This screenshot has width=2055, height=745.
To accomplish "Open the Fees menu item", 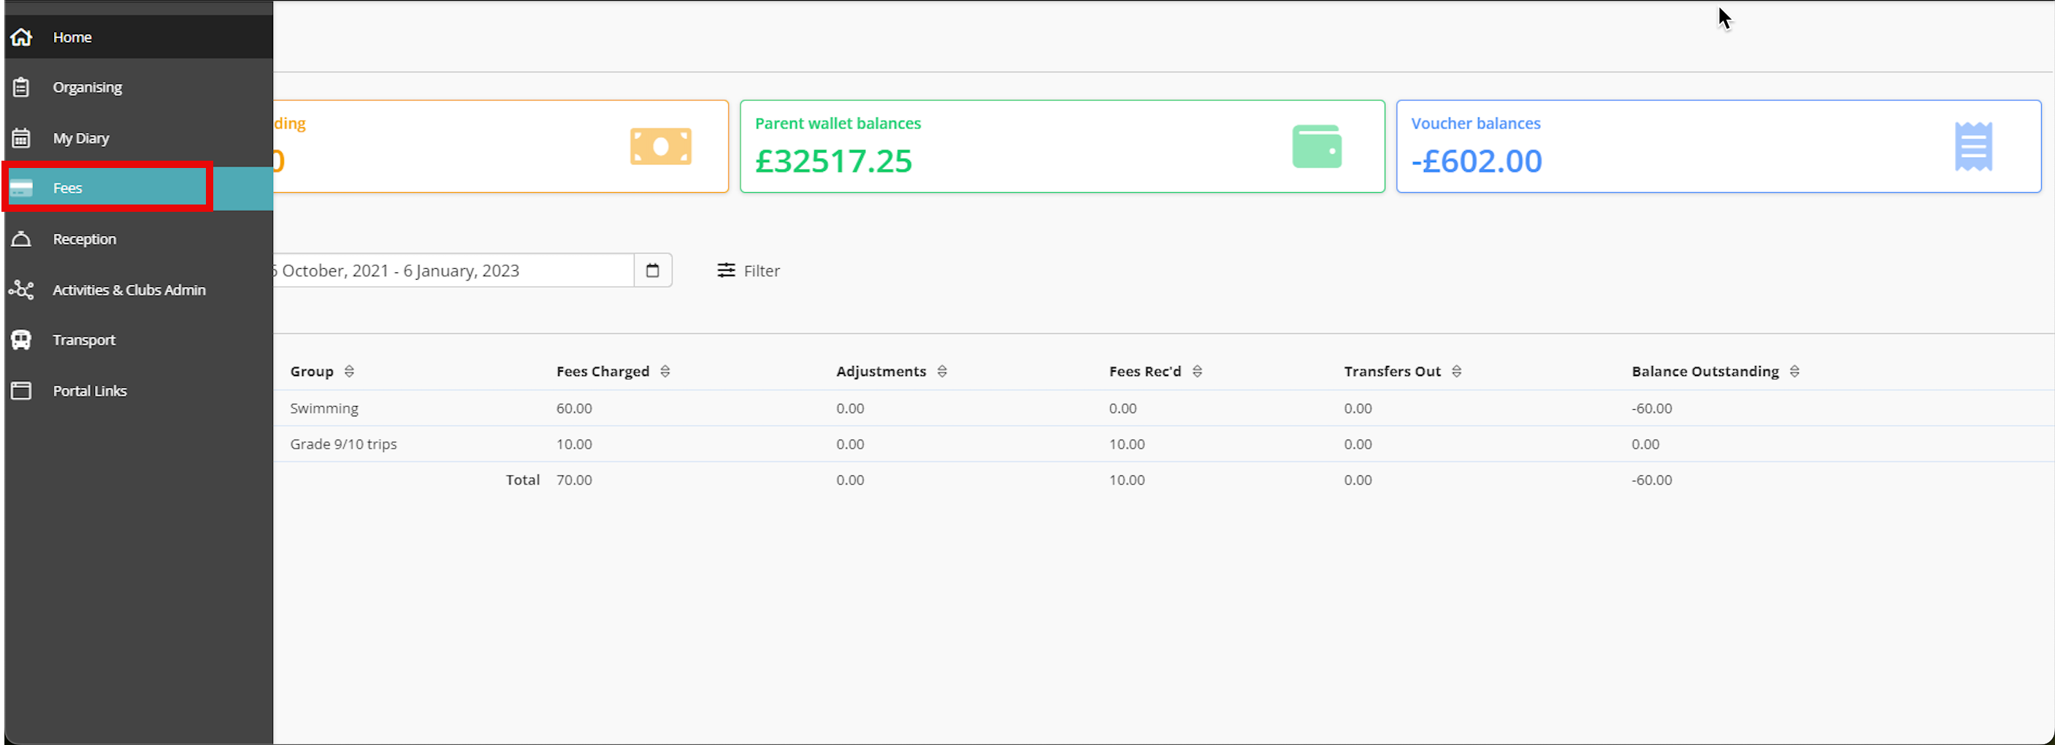I will [68, 188].
